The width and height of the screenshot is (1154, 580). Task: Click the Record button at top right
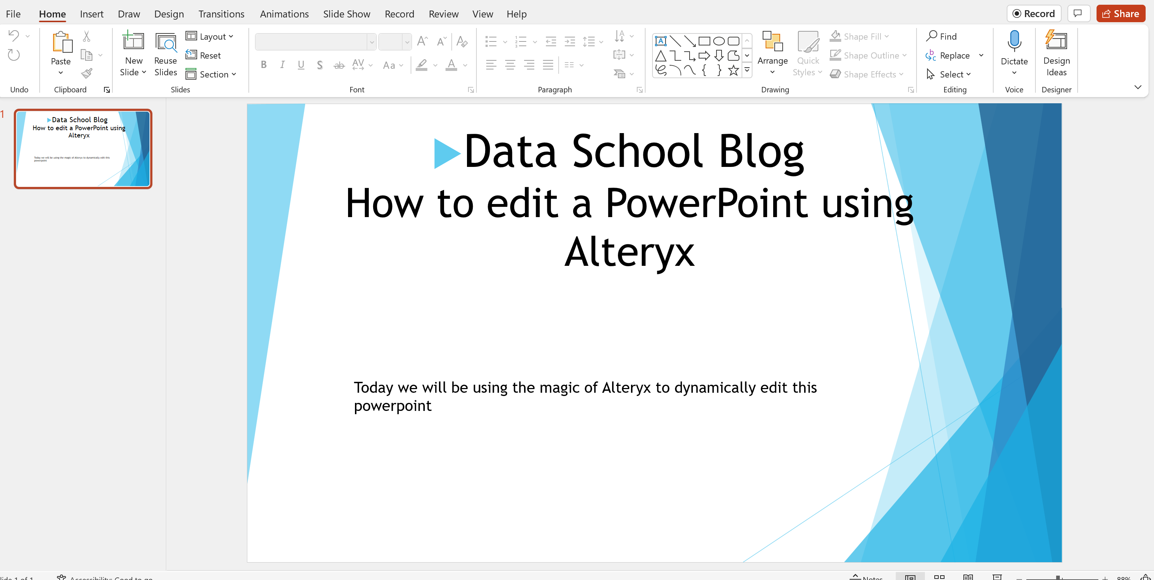pyautogui.click(x=1034, y=13)
